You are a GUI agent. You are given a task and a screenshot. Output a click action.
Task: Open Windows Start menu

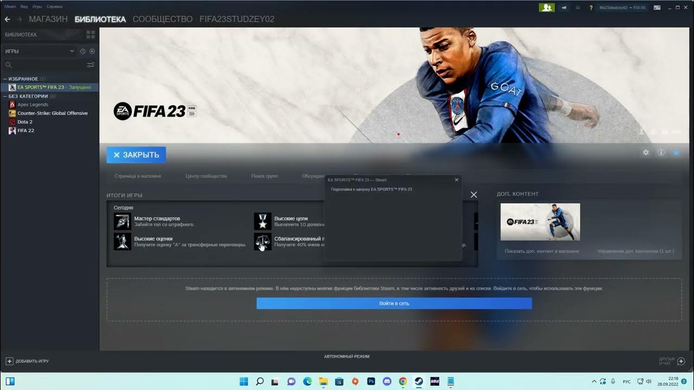244,381
